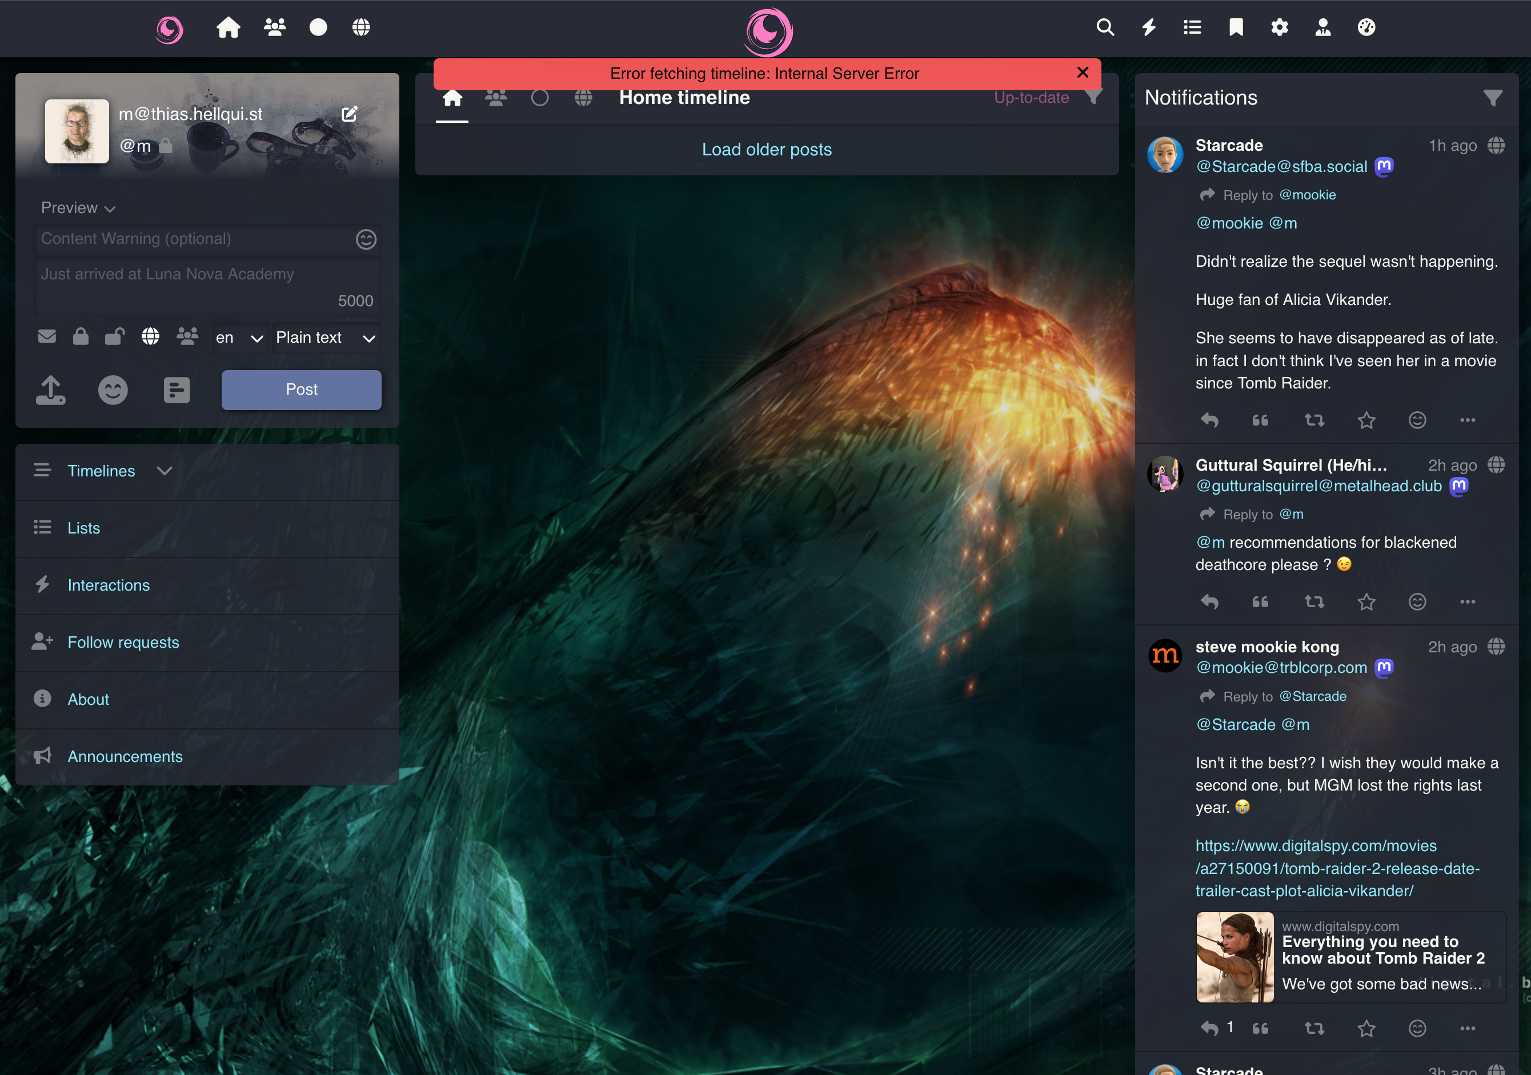Dismiss the Internal Server Error banner
The height and width of the screenshot is (1075, 1531).
point(1083,73)
